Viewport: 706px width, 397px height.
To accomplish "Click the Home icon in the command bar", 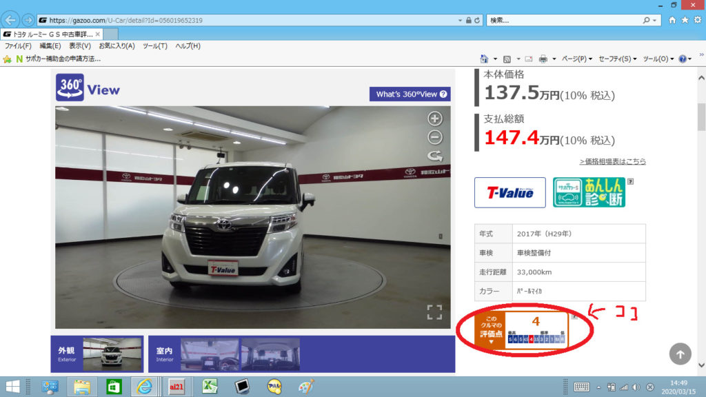I will 484,59.
